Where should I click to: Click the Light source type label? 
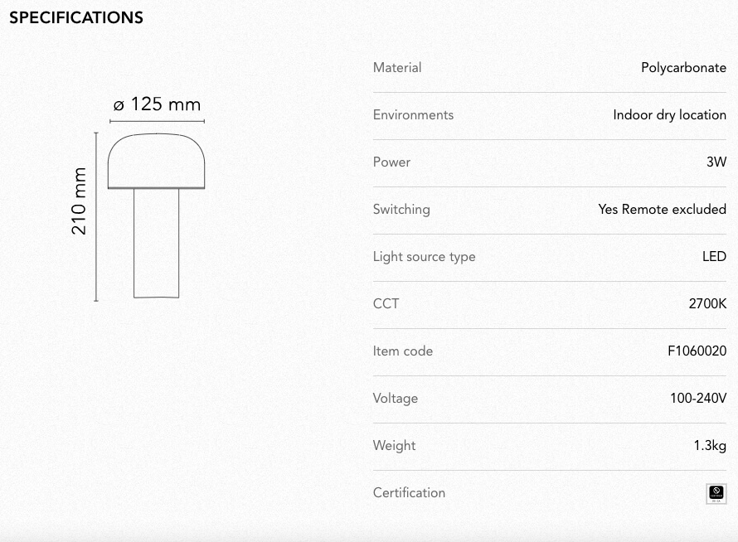[x=424, y=257]
